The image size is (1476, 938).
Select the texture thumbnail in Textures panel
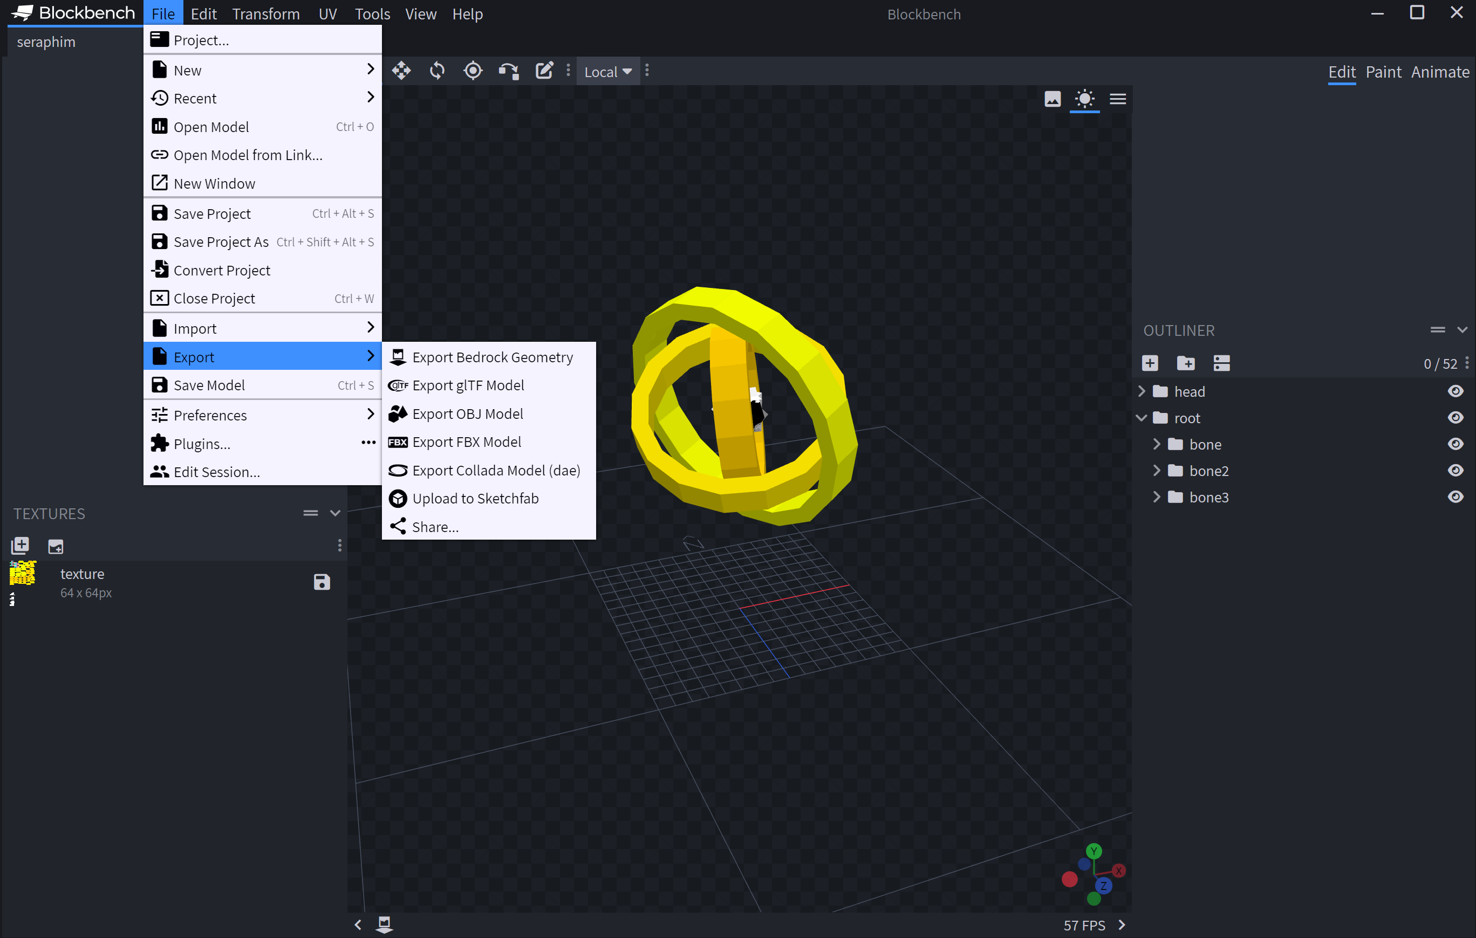pyautogui.click(x=23, y=574)
